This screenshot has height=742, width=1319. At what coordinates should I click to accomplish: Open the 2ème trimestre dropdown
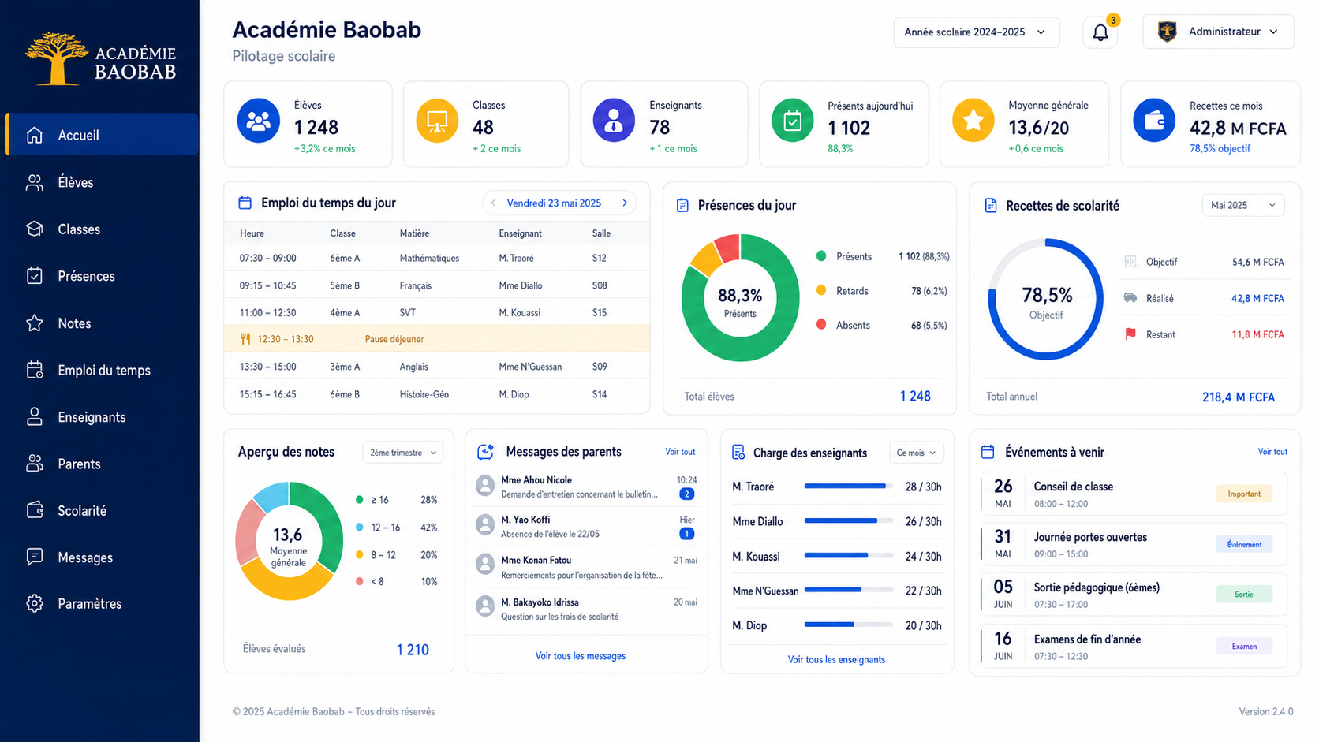coord(402,453)
